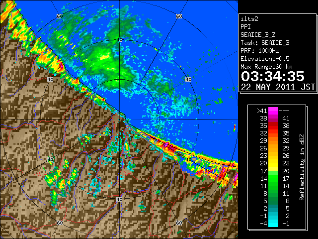This screenshot has height=239, width=318.
Task: Pick the cyan bottom swatch of the color bar
Action: tap(273, 224)
